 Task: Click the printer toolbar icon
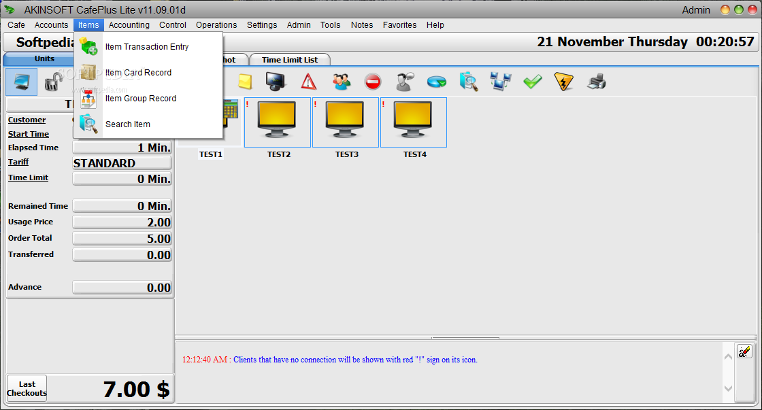click(596, 82)
